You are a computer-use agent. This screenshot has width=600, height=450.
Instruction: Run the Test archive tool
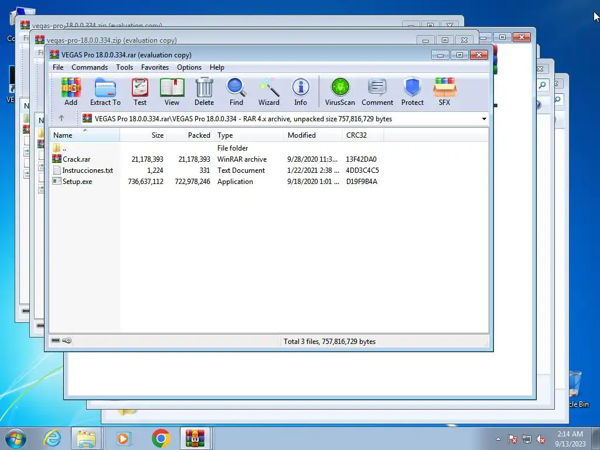[x=140, y=91]
